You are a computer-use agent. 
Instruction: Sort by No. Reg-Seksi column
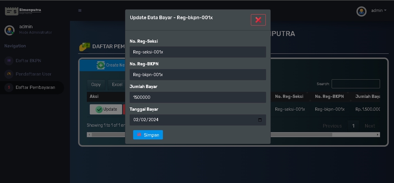point(292,97)
